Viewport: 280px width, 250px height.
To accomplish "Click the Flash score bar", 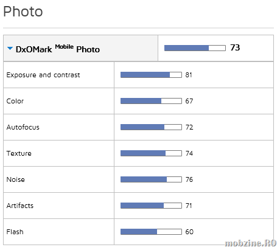I will click(x=151, y=232).
